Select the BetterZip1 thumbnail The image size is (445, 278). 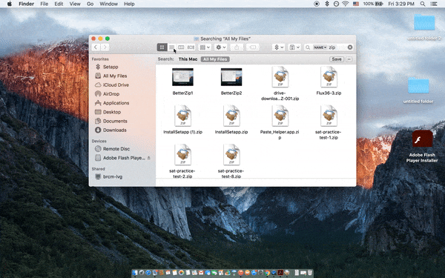click(x=182, y=77)
